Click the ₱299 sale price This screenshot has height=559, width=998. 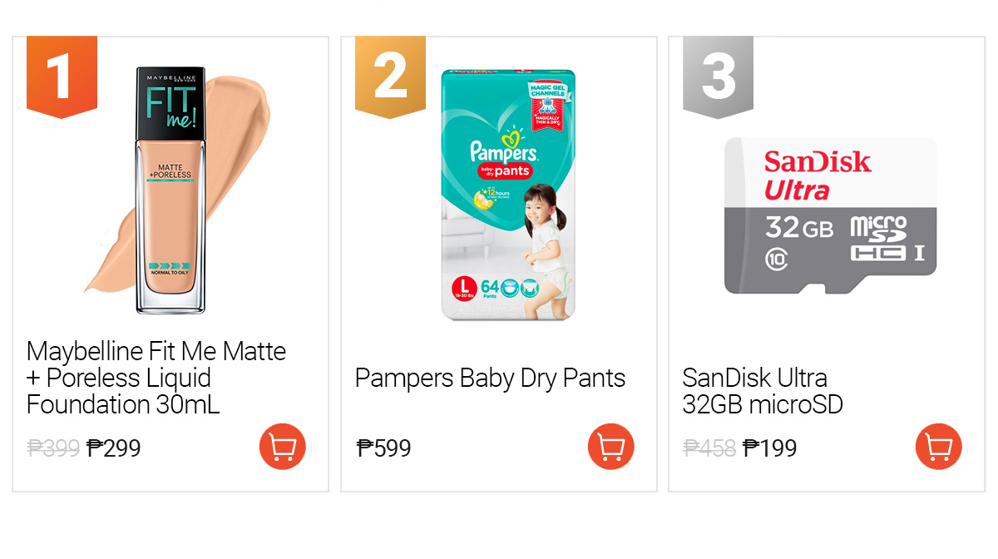pos(114,448)
